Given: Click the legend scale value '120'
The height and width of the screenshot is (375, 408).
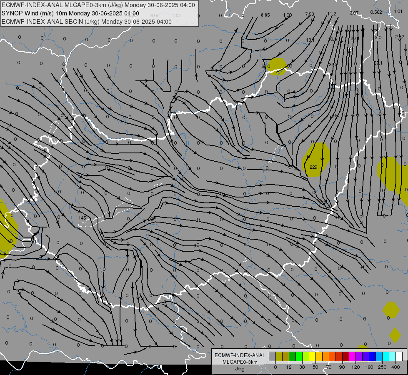Looking at the screenshot, I should (355, 367).
